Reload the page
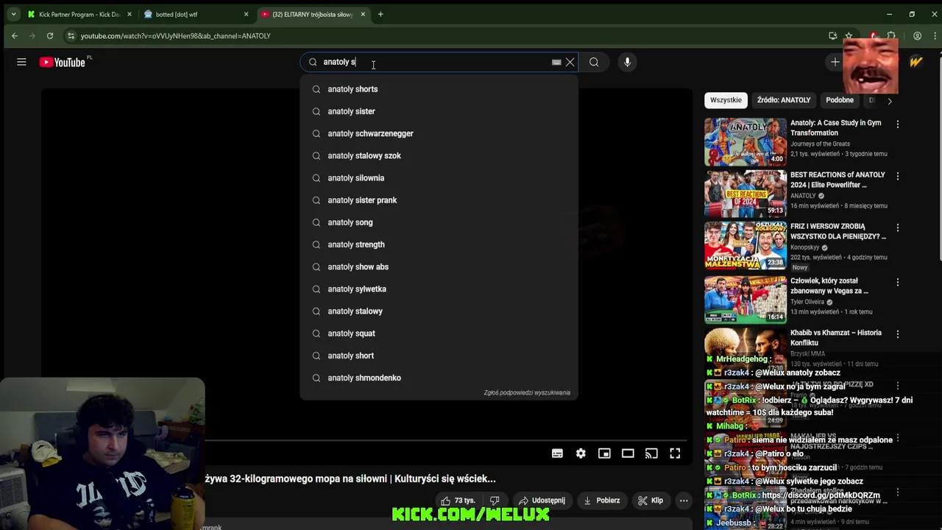 point(50,36)
